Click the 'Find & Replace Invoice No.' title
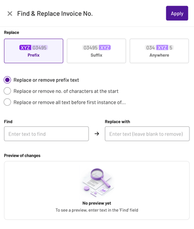This screenshot has width=194, height=229. (55, 13)
